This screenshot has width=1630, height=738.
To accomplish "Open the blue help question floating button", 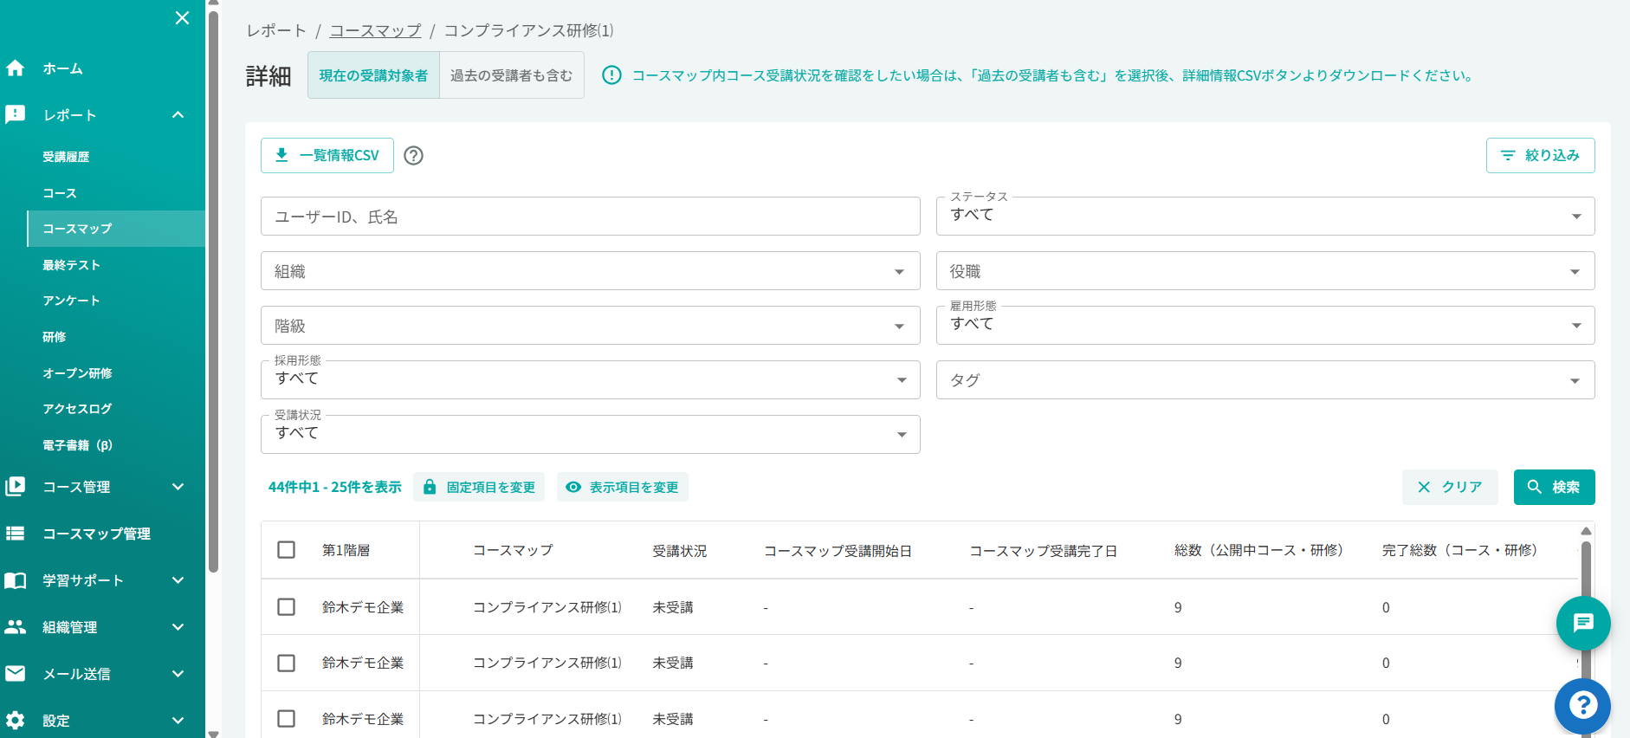I will pos(1582,705).
